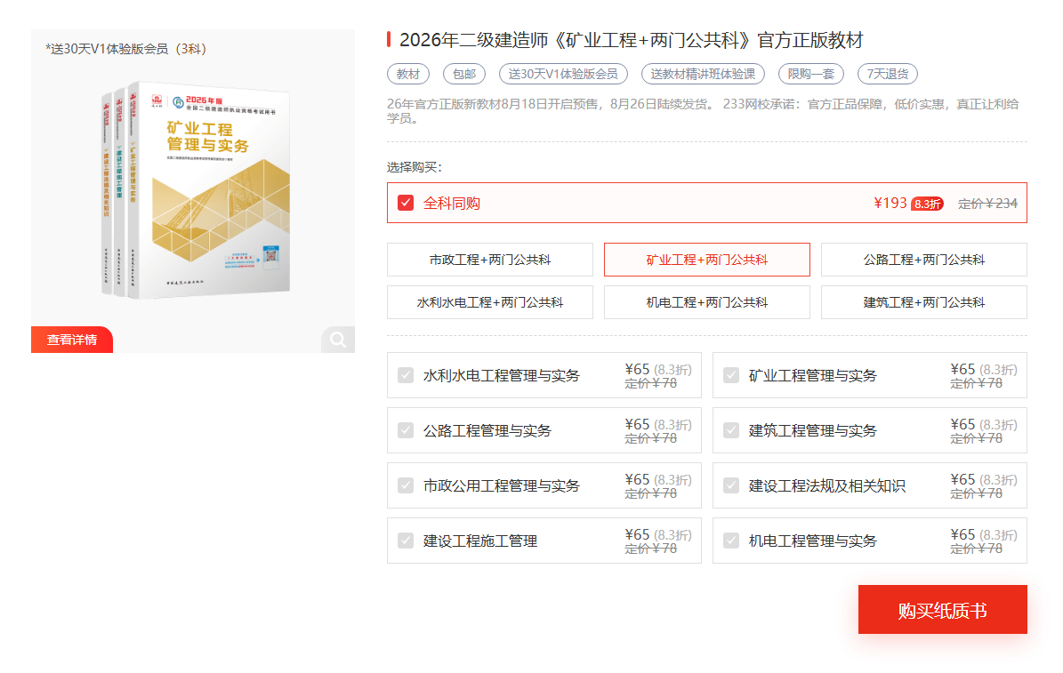The width and height of the screenshot is (1063, 673).
Task: Pick 建筑工程+两门公共科 package
Action: [923, 302]
